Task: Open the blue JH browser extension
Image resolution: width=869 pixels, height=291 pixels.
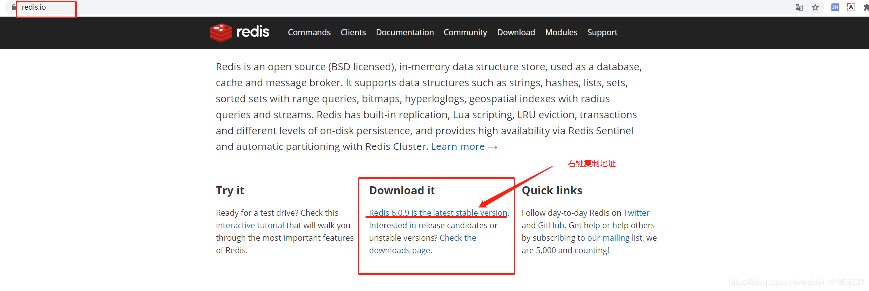Action: tap(835, 7)
